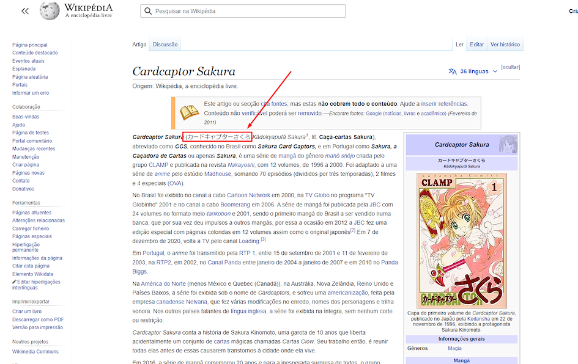The width and height of the screenshot is (578, 364).
Task: Click the book icon in notice box
Action: [x=189, y=112]
